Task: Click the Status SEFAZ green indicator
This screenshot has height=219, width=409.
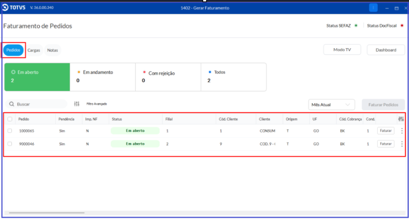Action: pyautogui.click(x=355, y=25)
